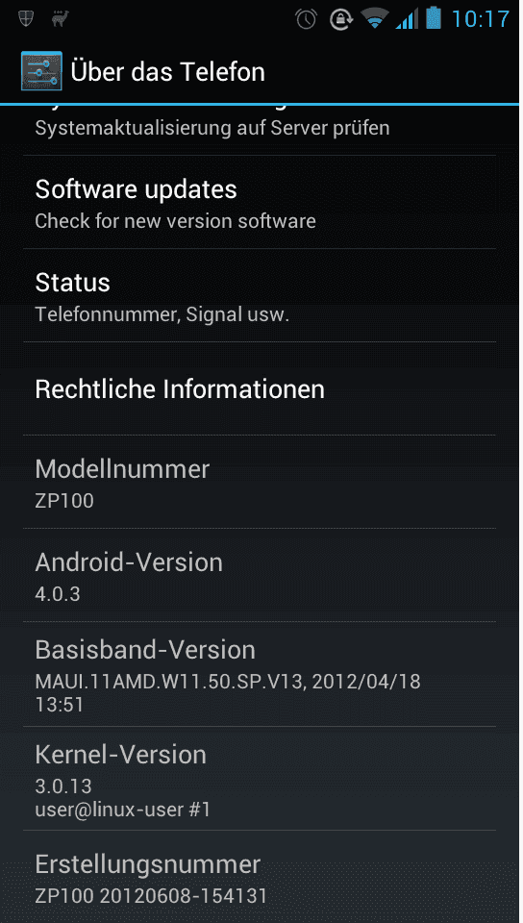Open Rechtliche Informationen

click(260, 388)
